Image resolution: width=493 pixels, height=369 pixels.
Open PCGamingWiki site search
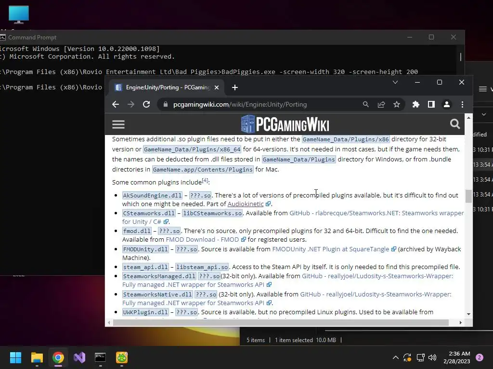coord(454,124)
